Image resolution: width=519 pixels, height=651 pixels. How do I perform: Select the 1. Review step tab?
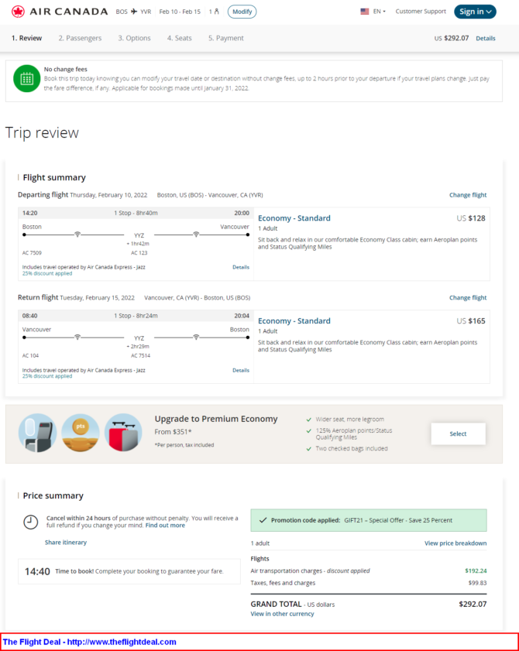(x=26, y=38)
